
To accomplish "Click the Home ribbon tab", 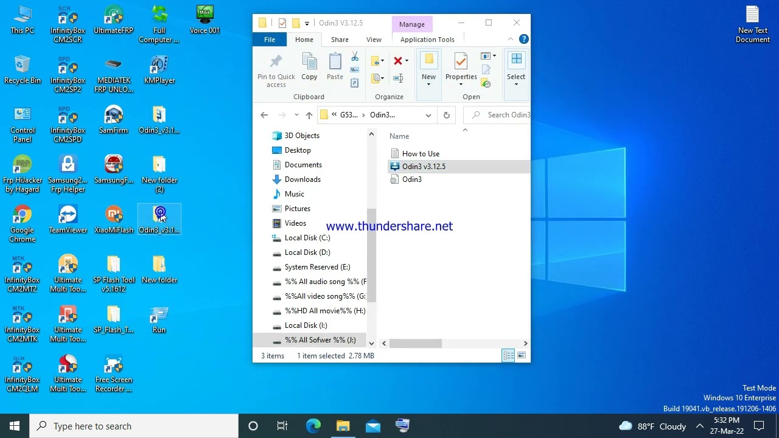I will coord(304,40).
